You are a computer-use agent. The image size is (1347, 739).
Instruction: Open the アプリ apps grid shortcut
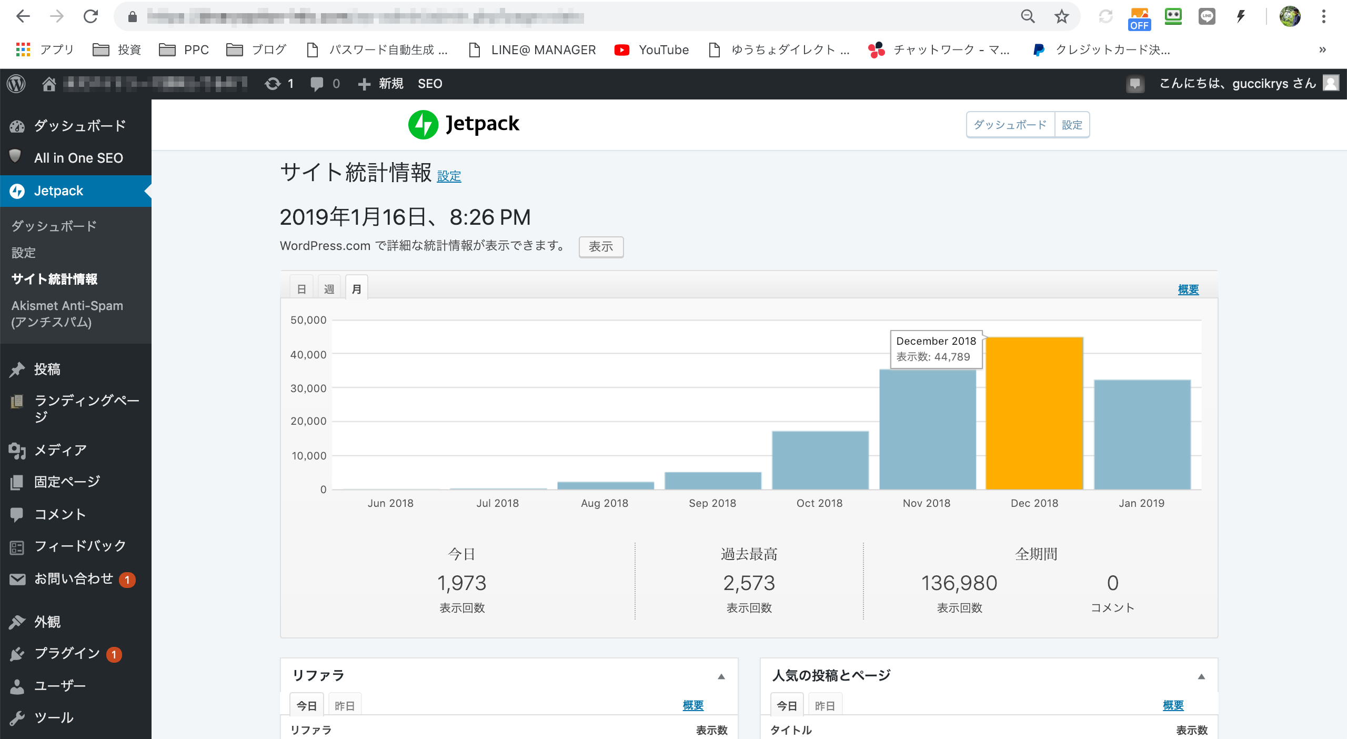(44, 49)
